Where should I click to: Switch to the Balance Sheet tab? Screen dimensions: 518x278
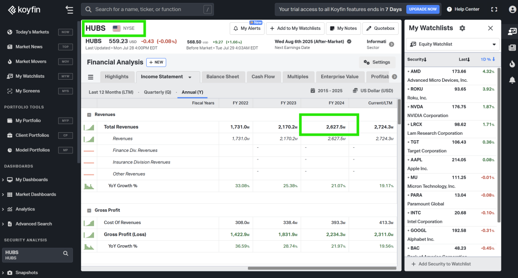[223, 77]
